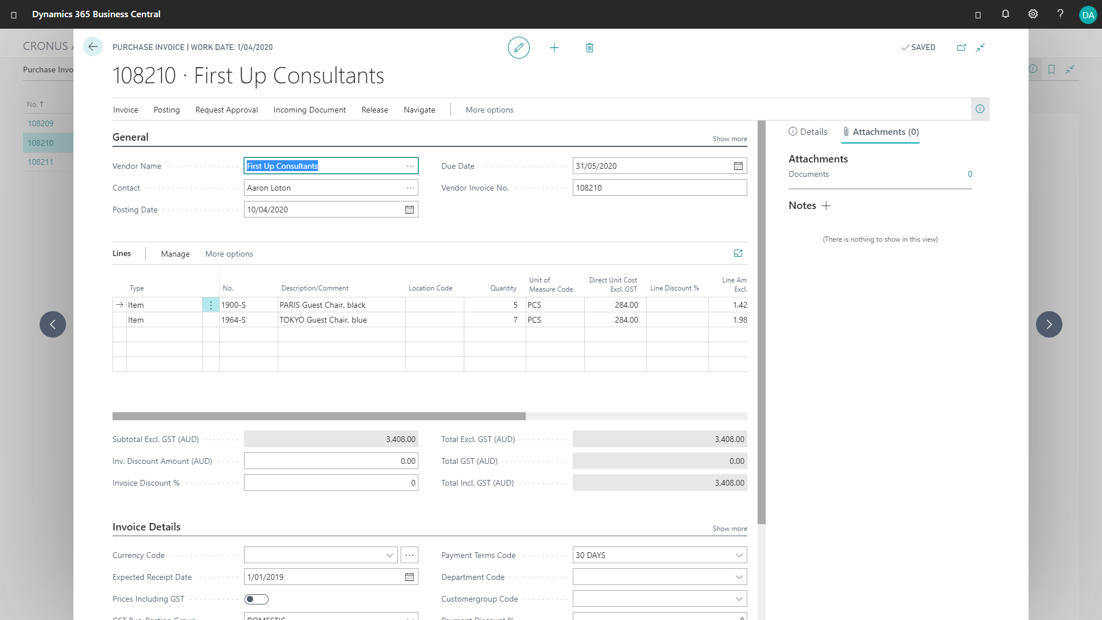Click the edit pencil icon
Viewport: 1102px width, 620px height.
coord(518,48)
